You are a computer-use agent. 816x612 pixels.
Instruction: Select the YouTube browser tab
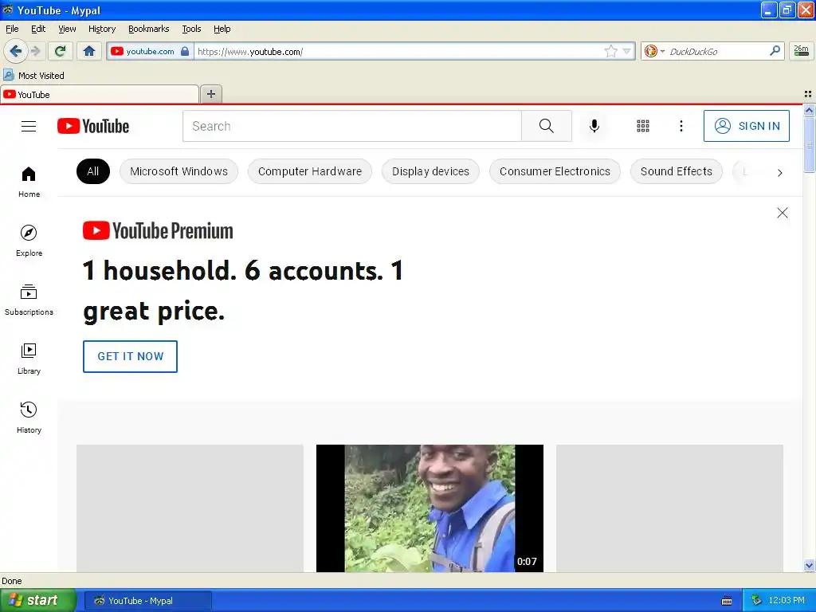coord(100,94)
